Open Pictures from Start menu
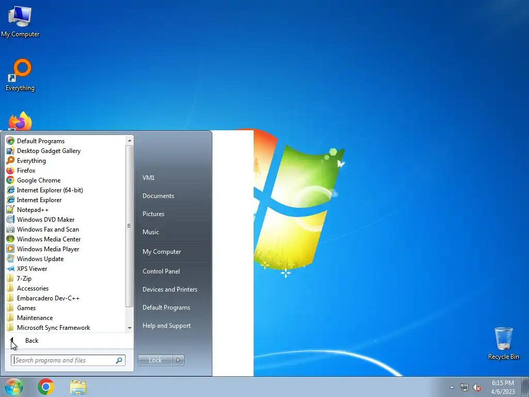Viewport: 529px width, 397px height. point(153,213)
